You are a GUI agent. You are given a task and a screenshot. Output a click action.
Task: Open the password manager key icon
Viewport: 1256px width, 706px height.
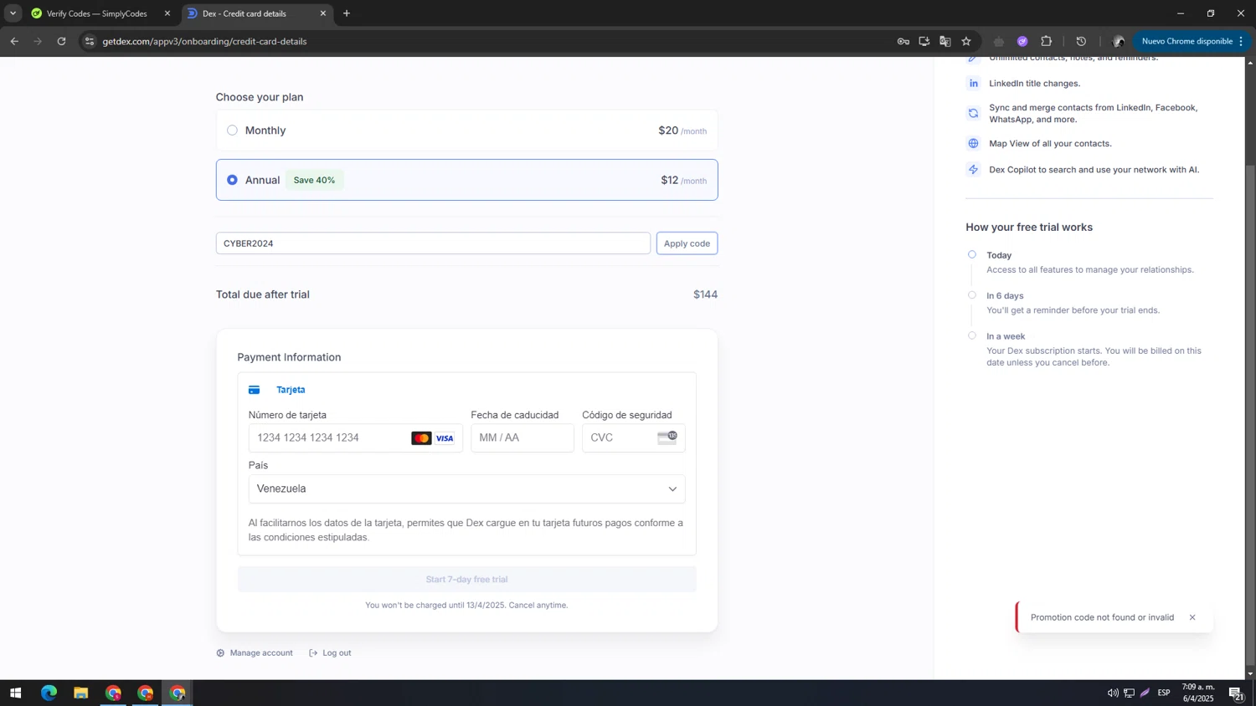[903, 41]
